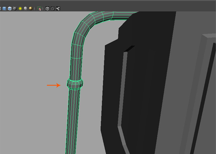The image size is (216, 154).
Task: Toggle Isolate Select icon
Action: tap(39, 8)
